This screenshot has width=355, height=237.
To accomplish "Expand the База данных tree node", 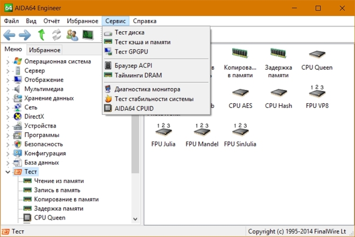I will tap(8, 163).
